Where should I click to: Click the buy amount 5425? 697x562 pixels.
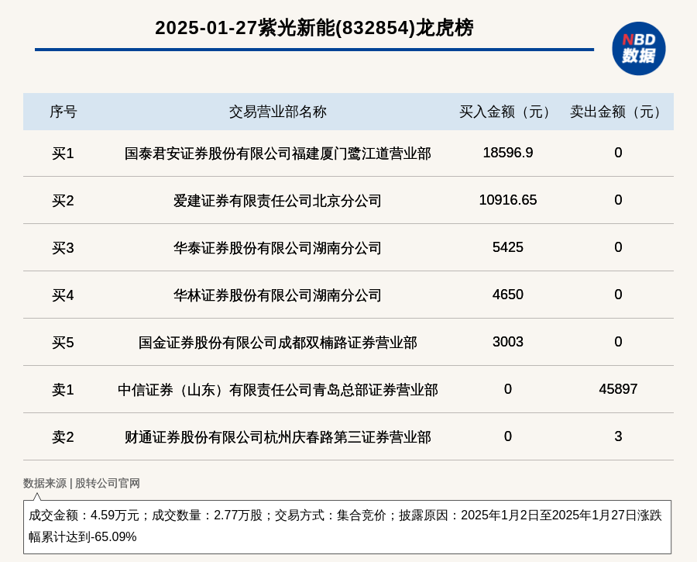point(507,247)
